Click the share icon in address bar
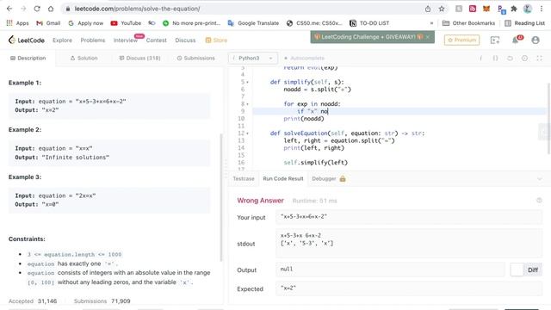This screenshot has height=310, width=551. pyautogui.click(x=428, y=9)
